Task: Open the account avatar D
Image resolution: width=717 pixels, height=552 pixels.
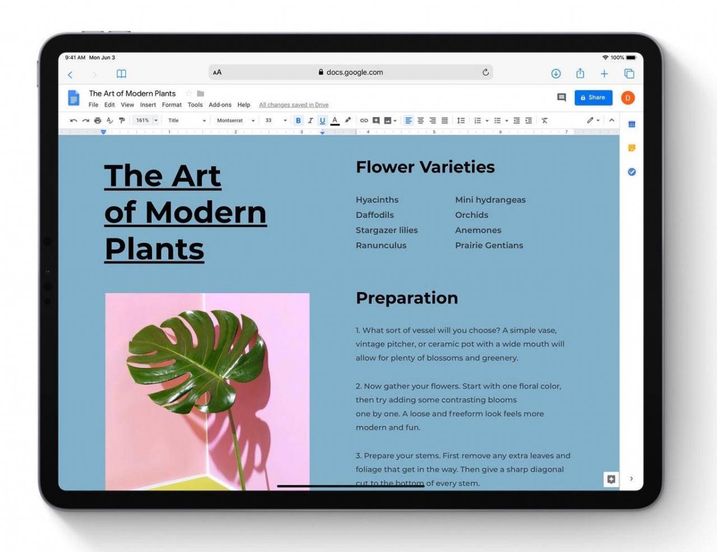Action: point(628,98)
